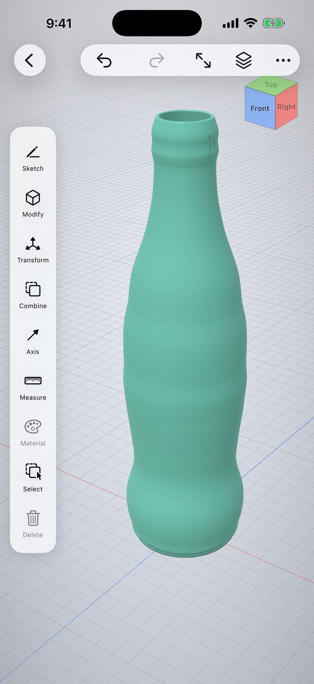Image resolution: width=314 pixels, height=684 pixels.
Task: Tap the back chevron button
Action: click(30, 60)
